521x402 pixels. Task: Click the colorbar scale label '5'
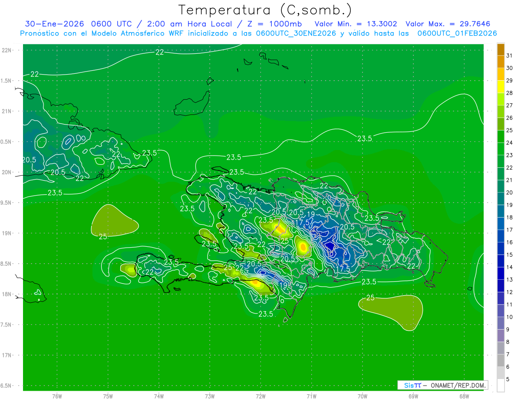pos(508,379)
